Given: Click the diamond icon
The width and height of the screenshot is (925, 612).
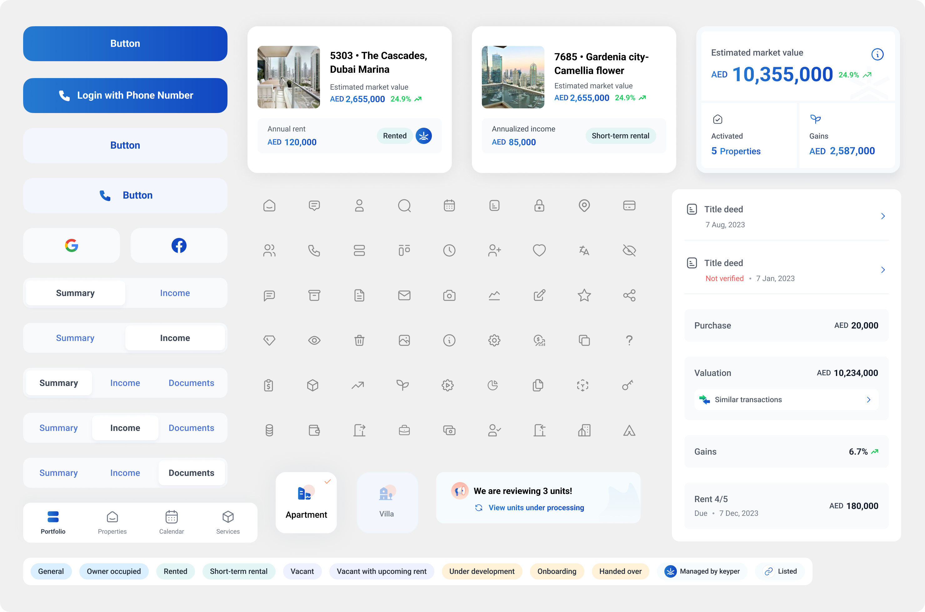Looking at the screenshot, I should coord(269,340).
